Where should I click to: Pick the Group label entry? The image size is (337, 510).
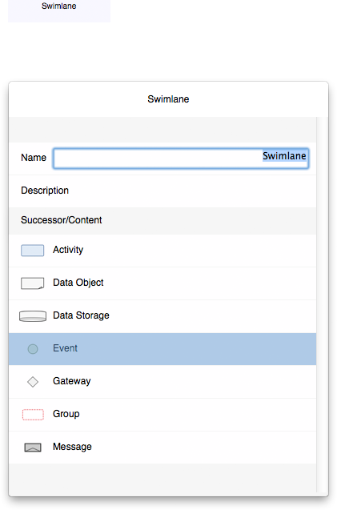[66, 414]
